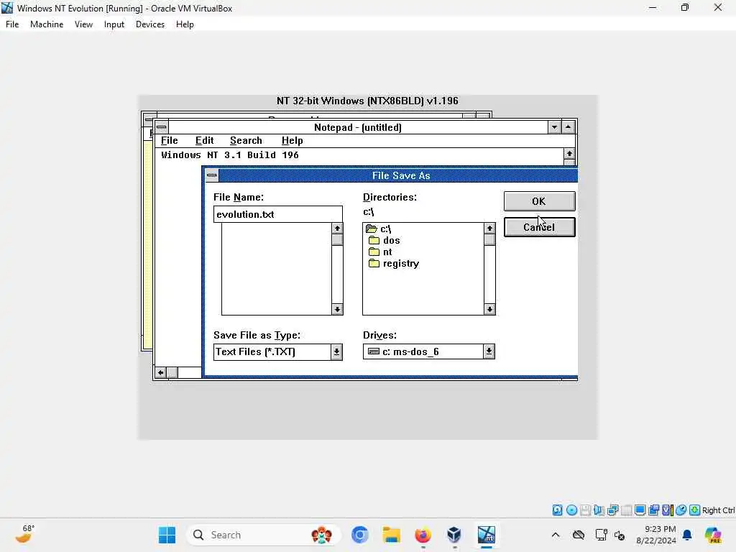The height and width of the screenshot is (552, 736).
Task: Click the Notepad maximize up-arrow button
Action: tap(568, 127)
